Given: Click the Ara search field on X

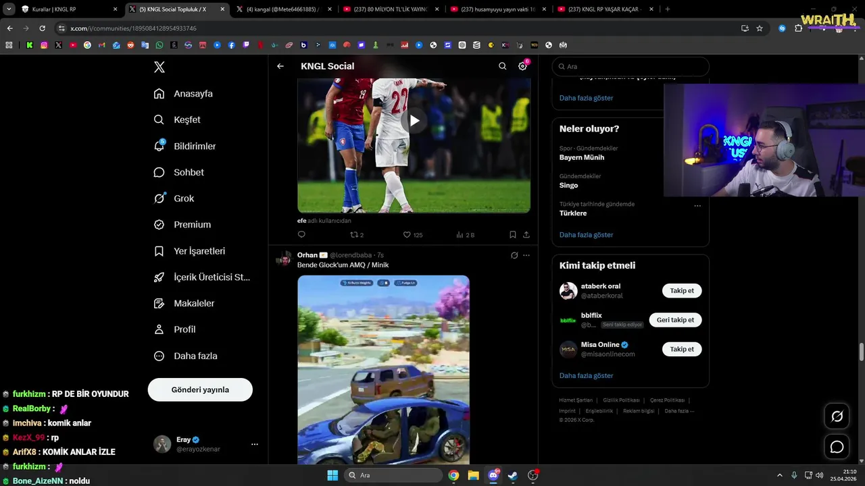Looking at the screenshot, I should pyautogui.click(x=631, y=67).
